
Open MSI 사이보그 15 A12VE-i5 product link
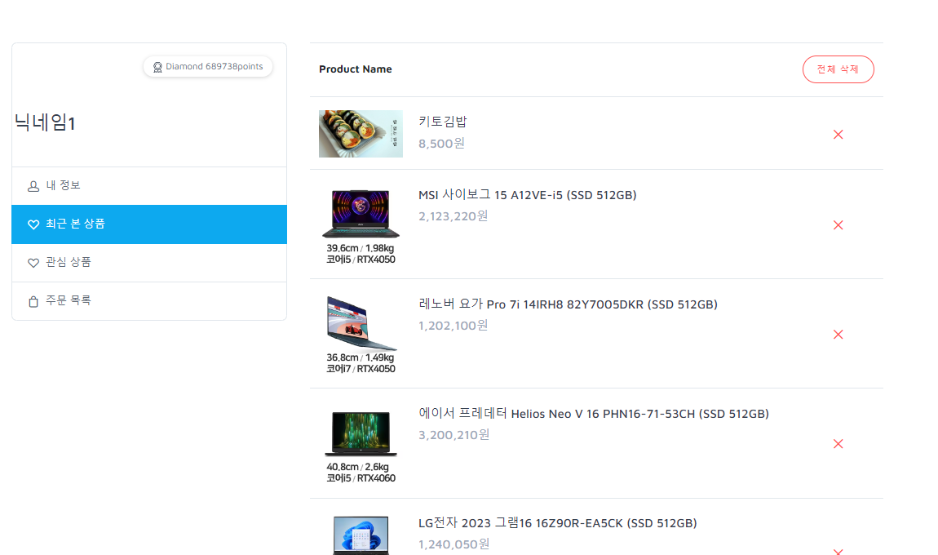coord(527,195)
